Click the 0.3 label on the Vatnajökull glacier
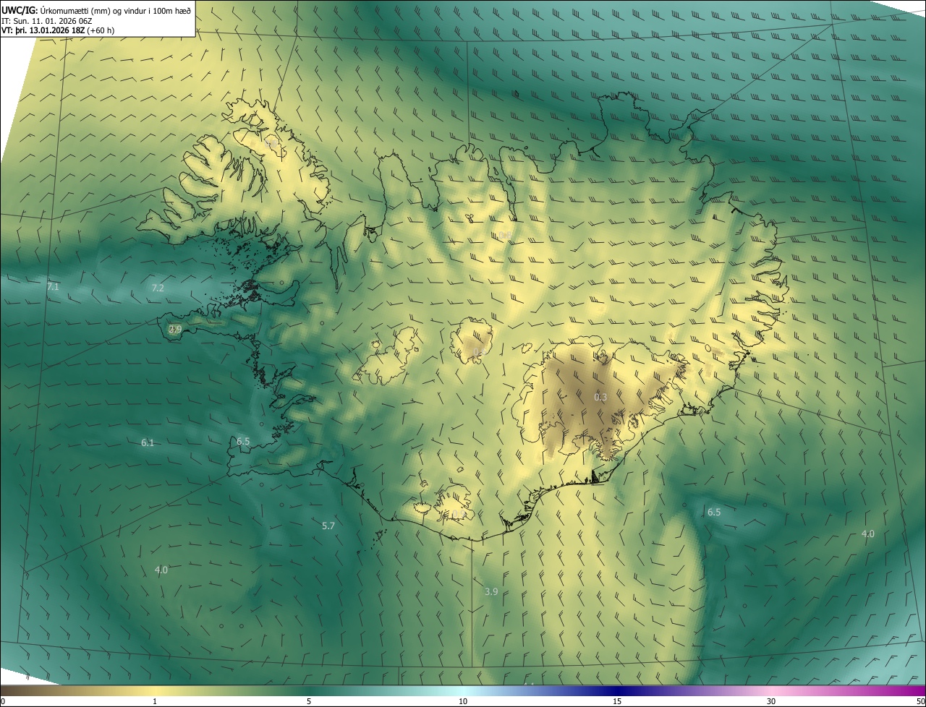 tap(600, 397)
